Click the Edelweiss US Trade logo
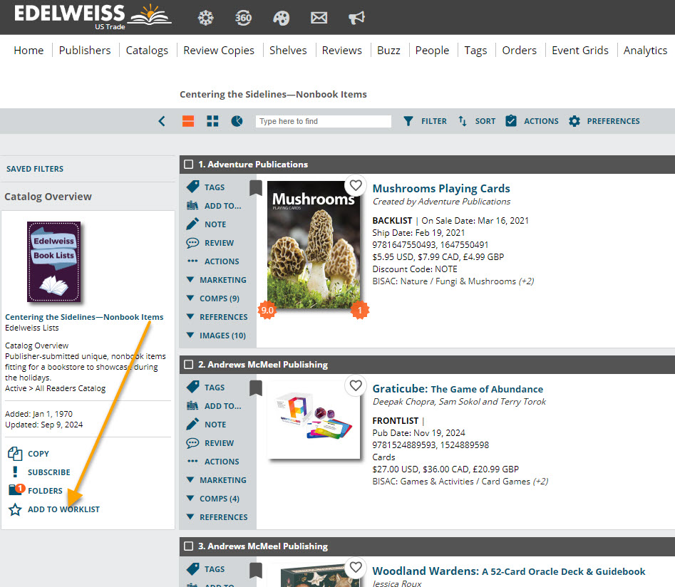Screen dimensions: 675x587 click(93, 17)
